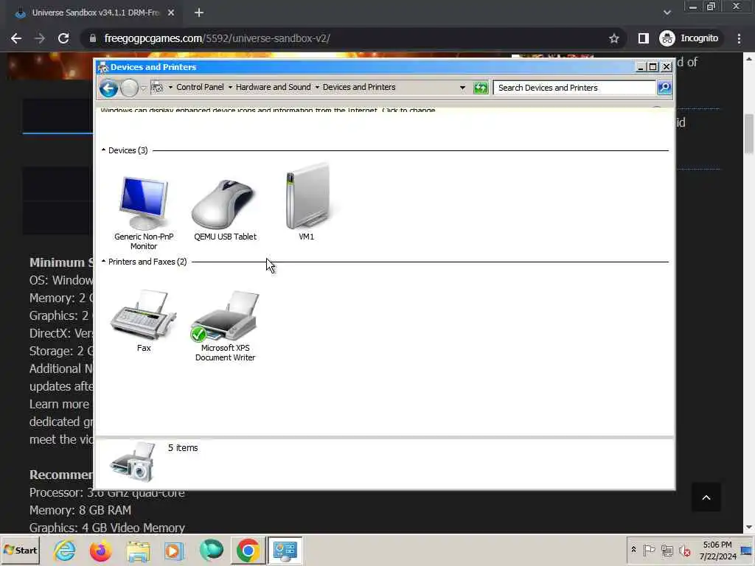Close the Universe Sandbox tab
The height and width of the screenshot is (566, 755).
(x=171, y=13)
